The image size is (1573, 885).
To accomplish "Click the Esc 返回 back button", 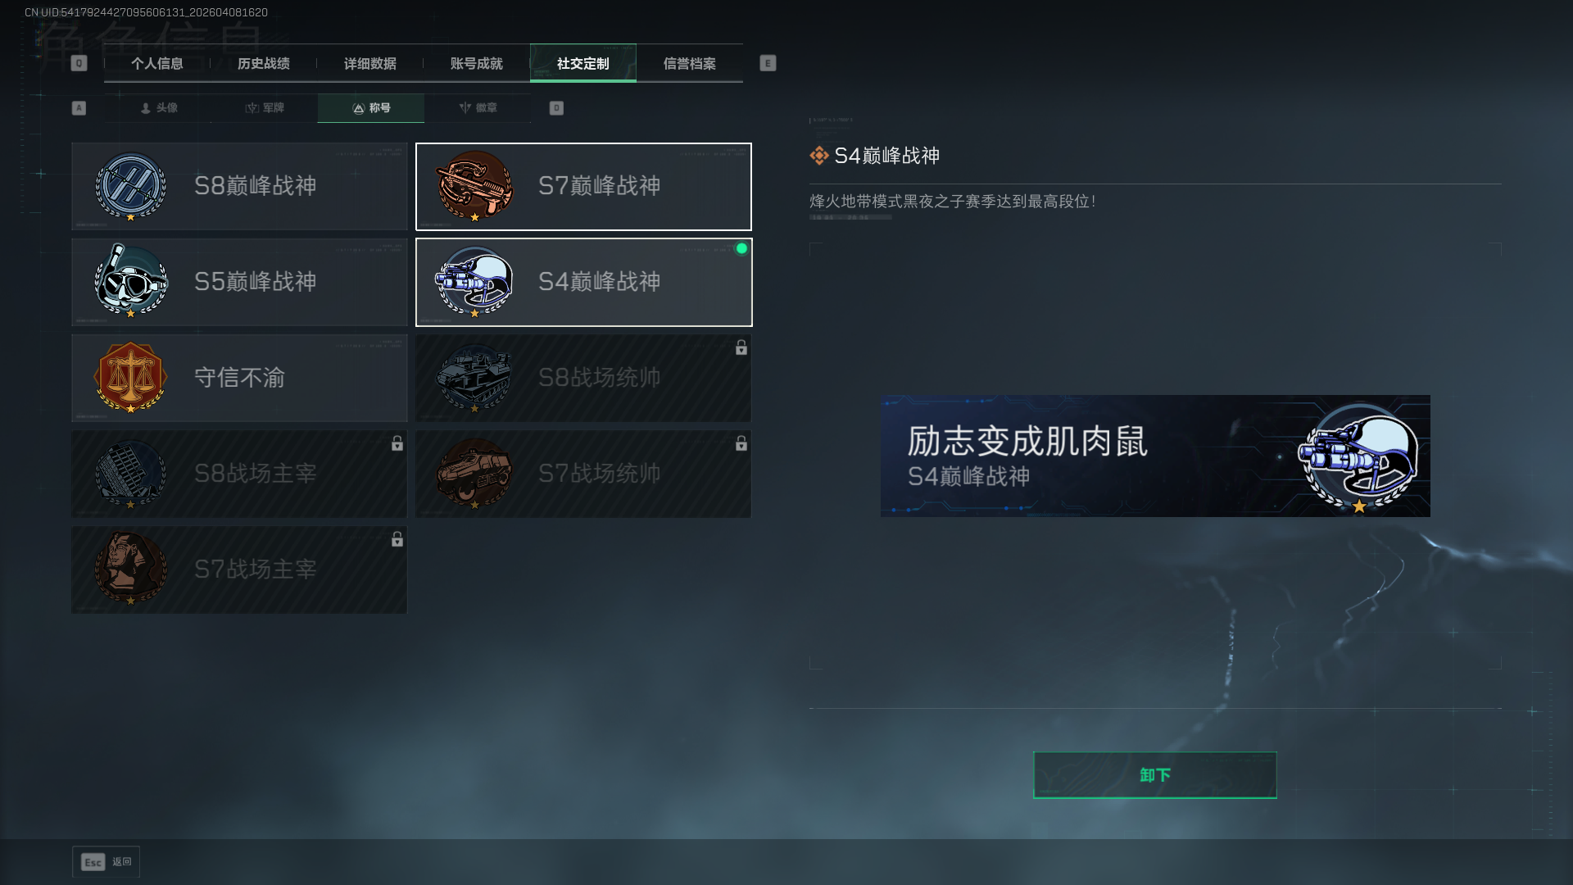I will tap(107, 862).
